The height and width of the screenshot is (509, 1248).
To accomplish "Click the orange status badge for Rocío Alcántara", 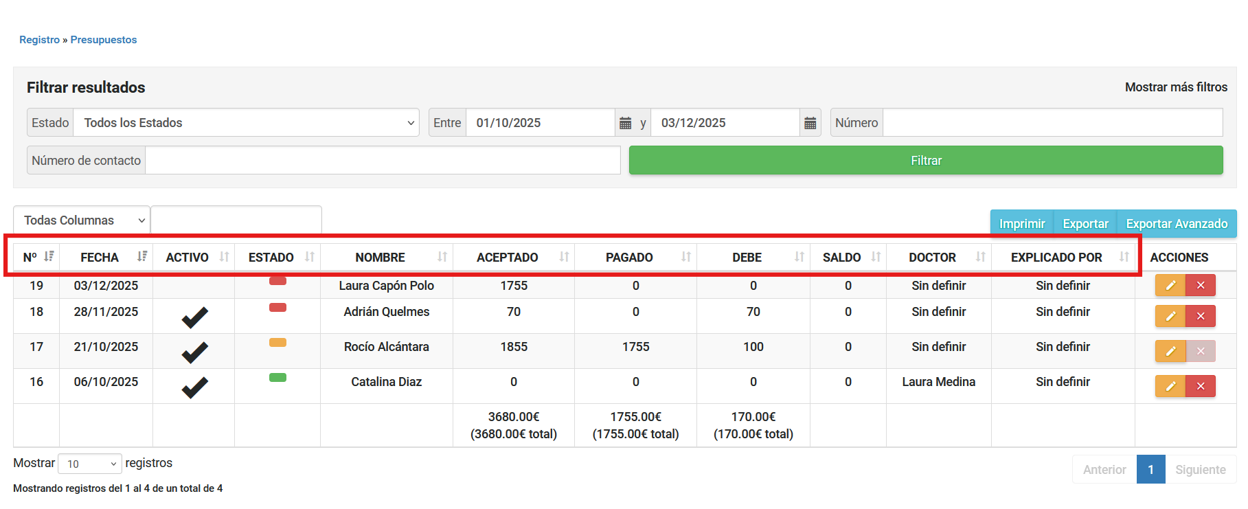I will point(277,343).
